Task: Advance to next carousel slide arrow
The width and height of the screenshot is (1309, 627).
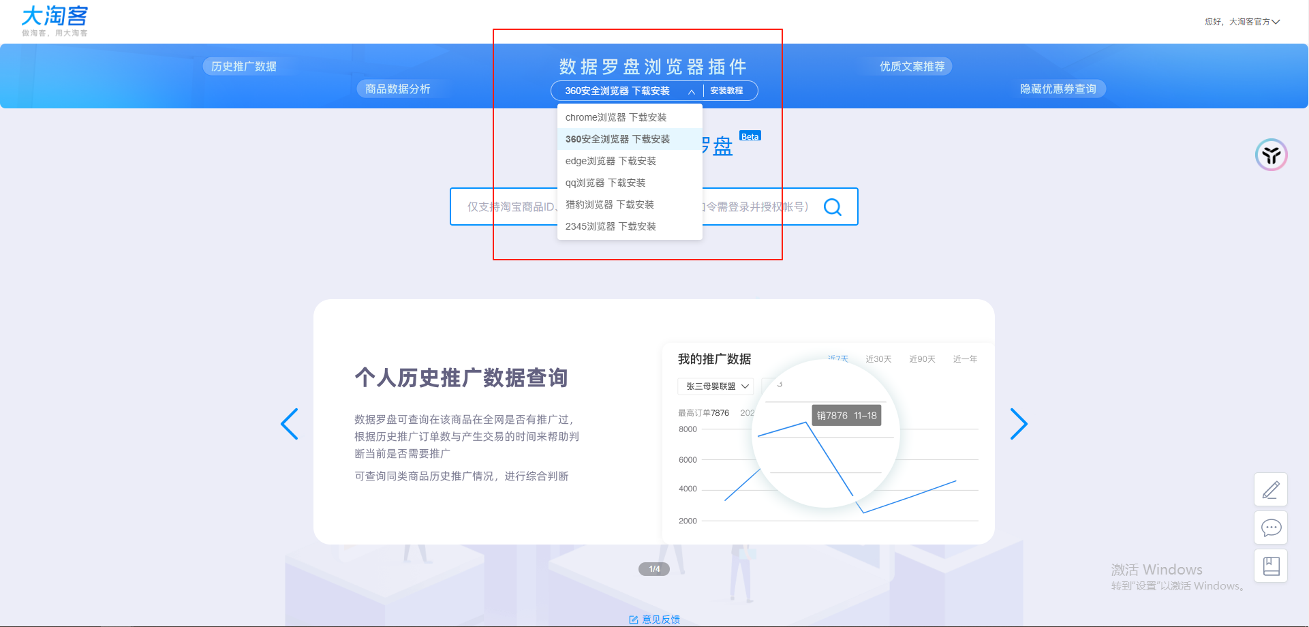Action: (x=1018, y=424)
